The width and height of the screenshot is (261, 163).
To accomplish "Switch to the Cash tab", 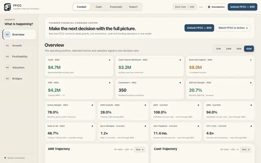I will (99, 7).
